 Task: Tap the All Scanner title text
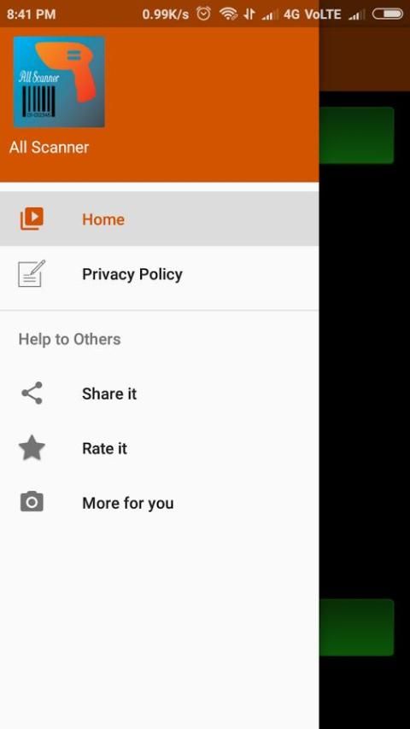pyautogui.click(x=49, y=148)
